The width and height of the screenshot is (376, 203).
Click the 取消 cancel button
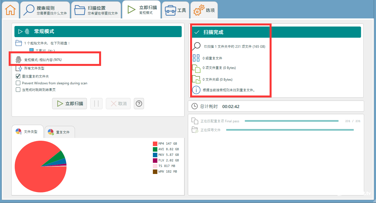(118, 104)
